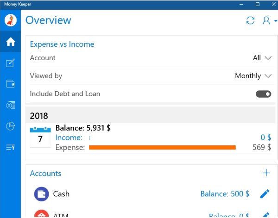
Task: Open the Home overview sidebar icon
Action: (11, 42)
